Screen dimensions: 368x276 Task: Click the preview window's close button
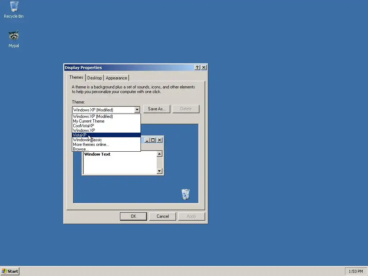click(x=159, y=140)
